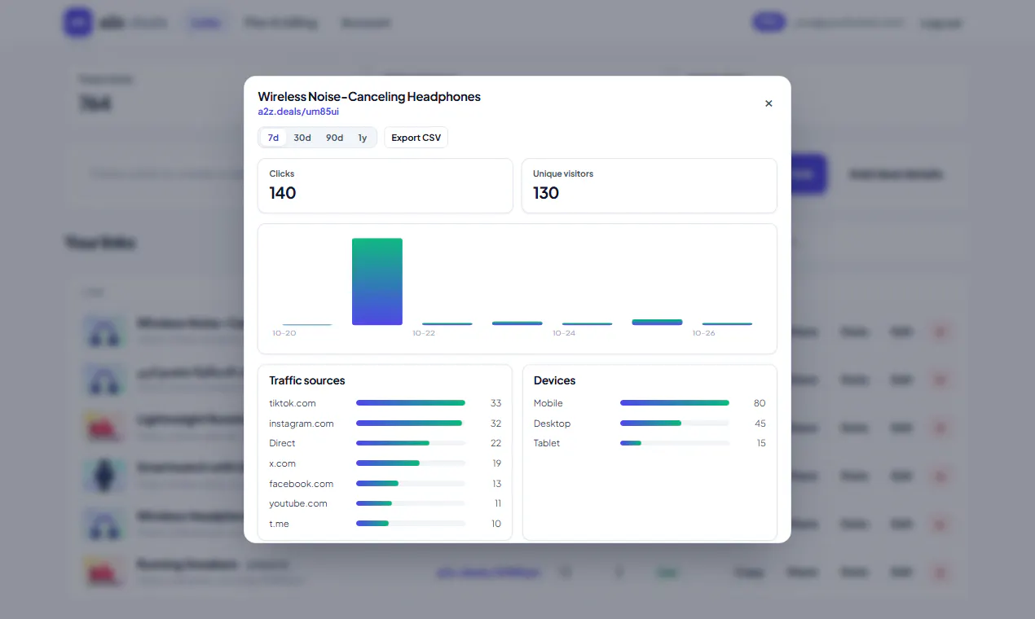The width and height of the screenshot is (1035, 619).
Task: Click the count "45" beside Desktop
Action: coord(760,424)
